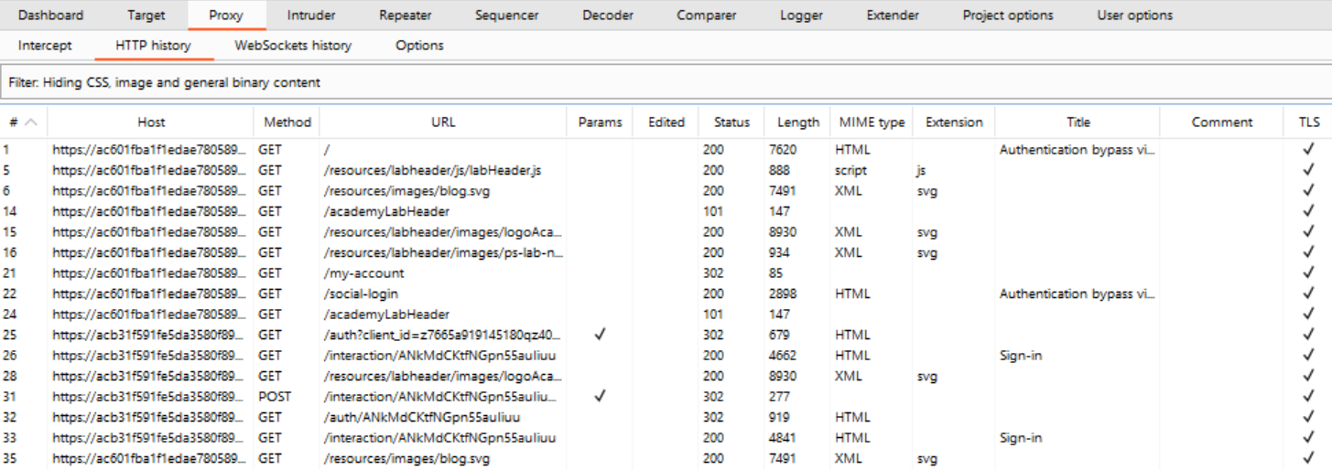Sort by Comment column header
Screen dimensions: 1332x470
[x=1222, y=122]
